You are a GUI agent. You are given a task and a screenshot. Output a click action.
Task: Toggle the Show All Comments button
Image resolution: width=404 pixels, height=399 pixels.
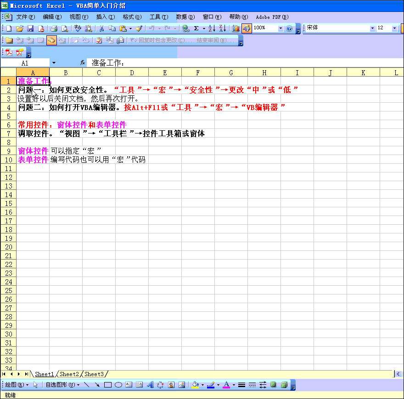(51, 40)
